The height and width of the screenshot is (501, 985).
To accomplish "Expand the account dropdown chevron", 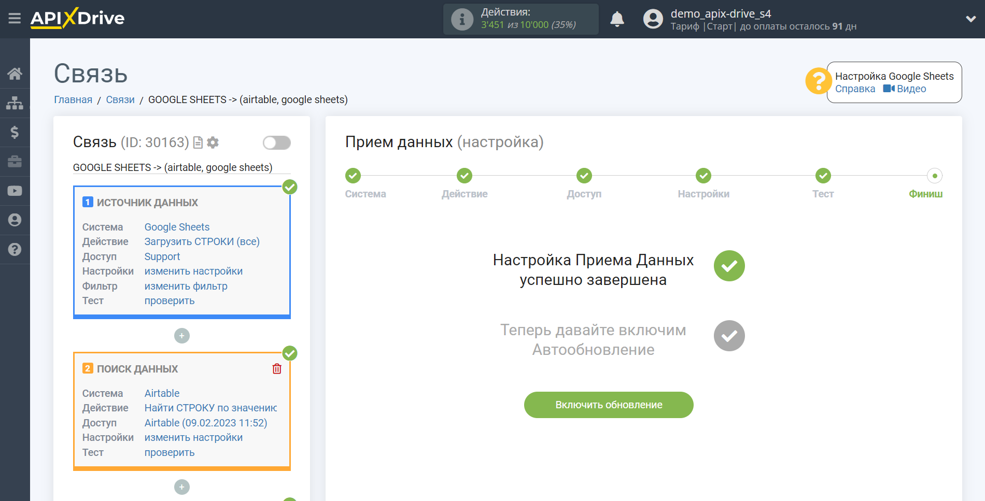I will (971, 19).
